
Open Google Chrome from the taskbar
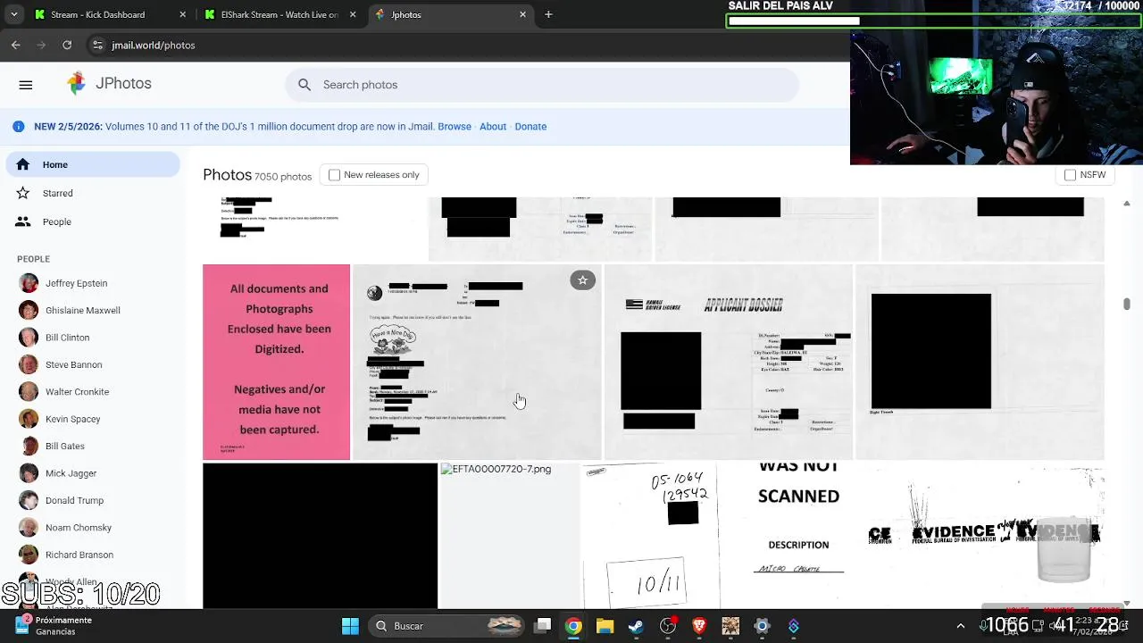pos(573,626)
